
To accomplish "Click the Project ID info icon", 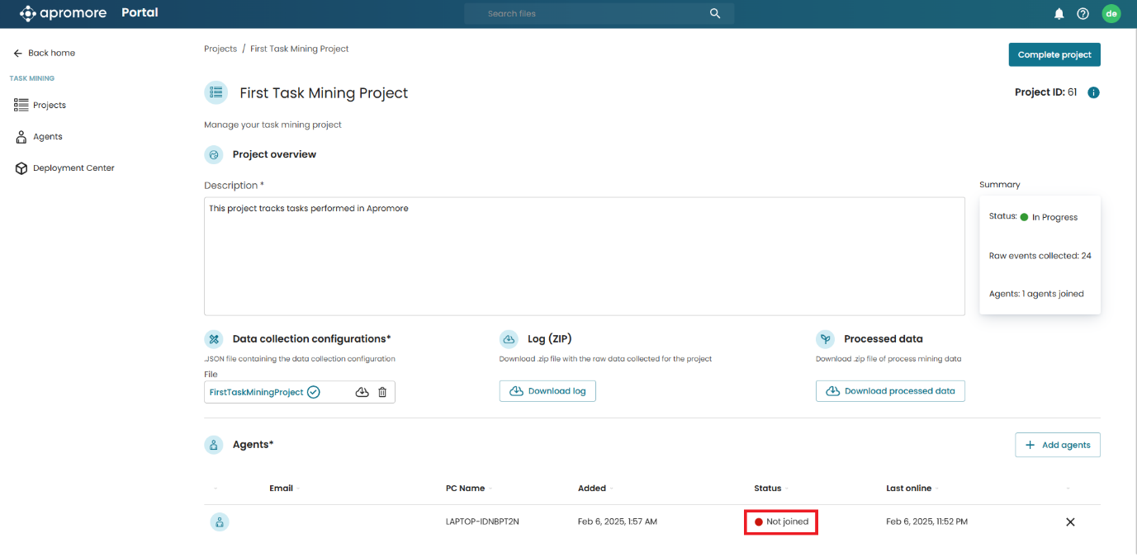I will (1093, 92).
